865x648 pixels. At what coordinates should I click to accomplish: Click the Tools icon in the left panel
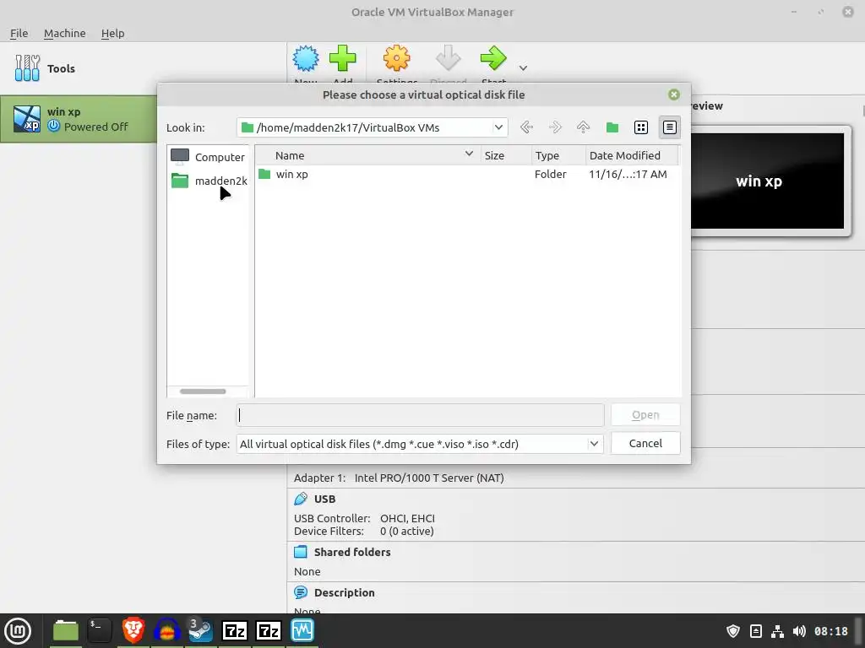pos(27,68)
